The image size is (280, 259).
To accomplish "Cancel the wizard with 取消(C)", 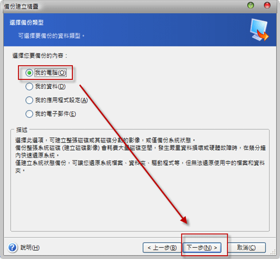I will pyautogui.click(x=247, y=248).
